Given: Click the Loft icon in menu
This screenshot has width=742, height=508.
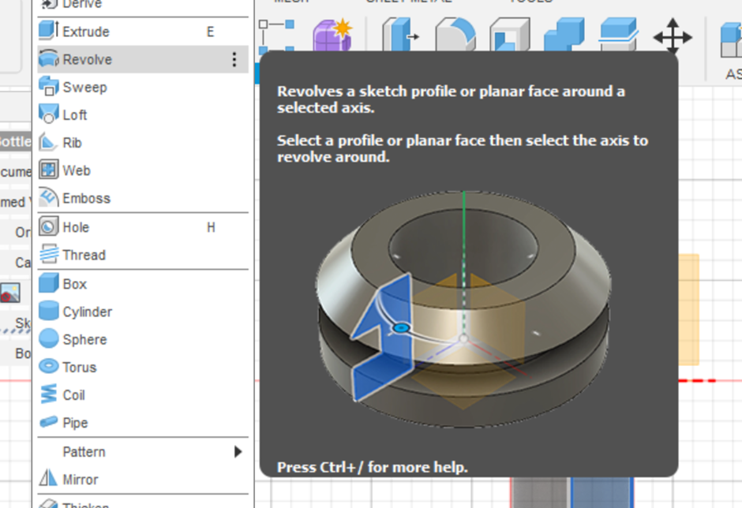Looking at the screenshot, I should (48, 114).
